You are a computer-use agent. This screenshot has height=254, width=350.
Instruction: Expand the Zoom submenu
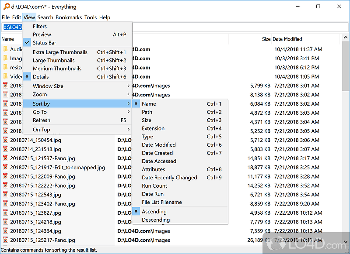[x=77, y=94]
